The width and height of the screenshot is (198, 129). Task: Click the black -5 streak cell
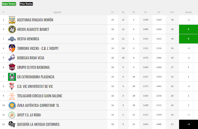(188, 124)
